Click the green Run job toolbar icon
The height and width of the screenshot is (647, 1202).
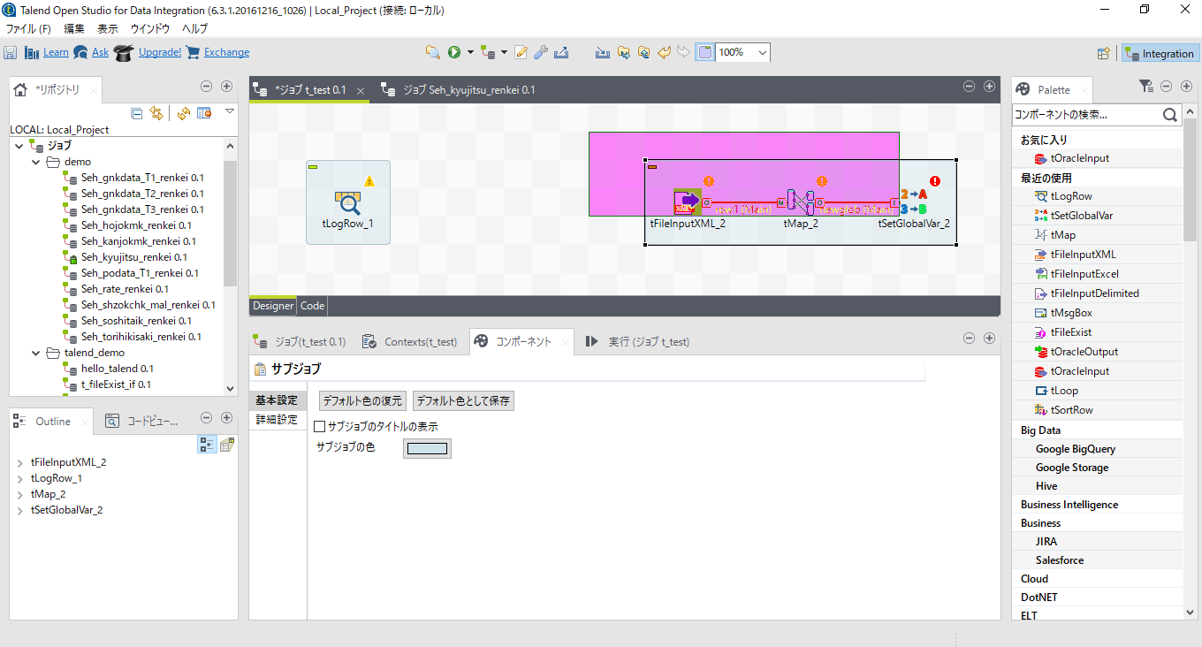pos(453,52)
